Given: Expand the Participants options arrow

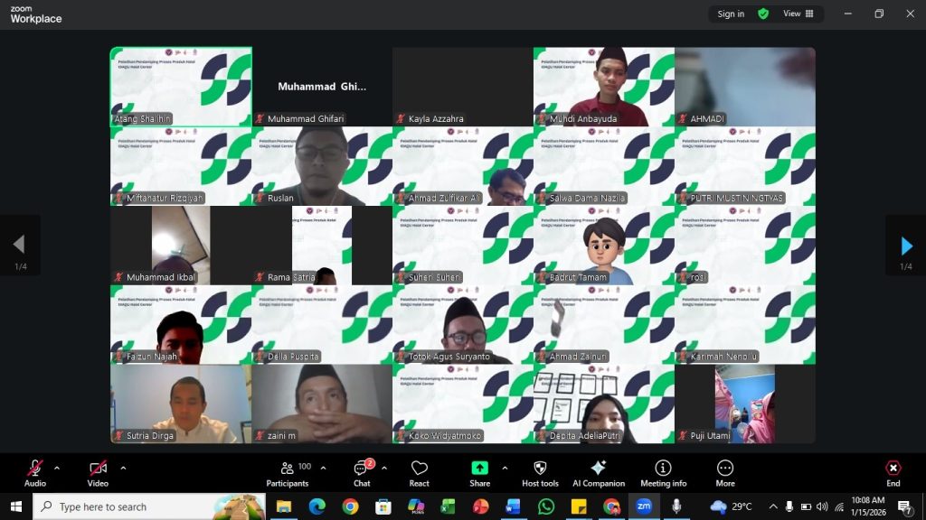Looking at the screenshot, I should coord(323,468).
